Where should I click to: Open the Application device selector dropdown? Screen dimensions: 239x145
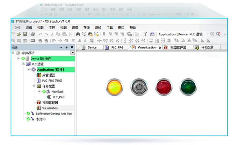[207, 34]
